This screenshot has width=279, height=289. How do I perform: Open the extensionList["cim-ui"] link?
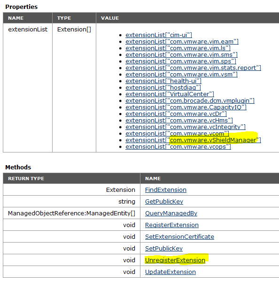159,35
